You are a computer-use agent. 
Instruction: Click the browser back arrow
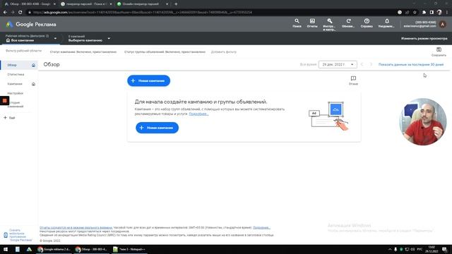tap(5, 13)
